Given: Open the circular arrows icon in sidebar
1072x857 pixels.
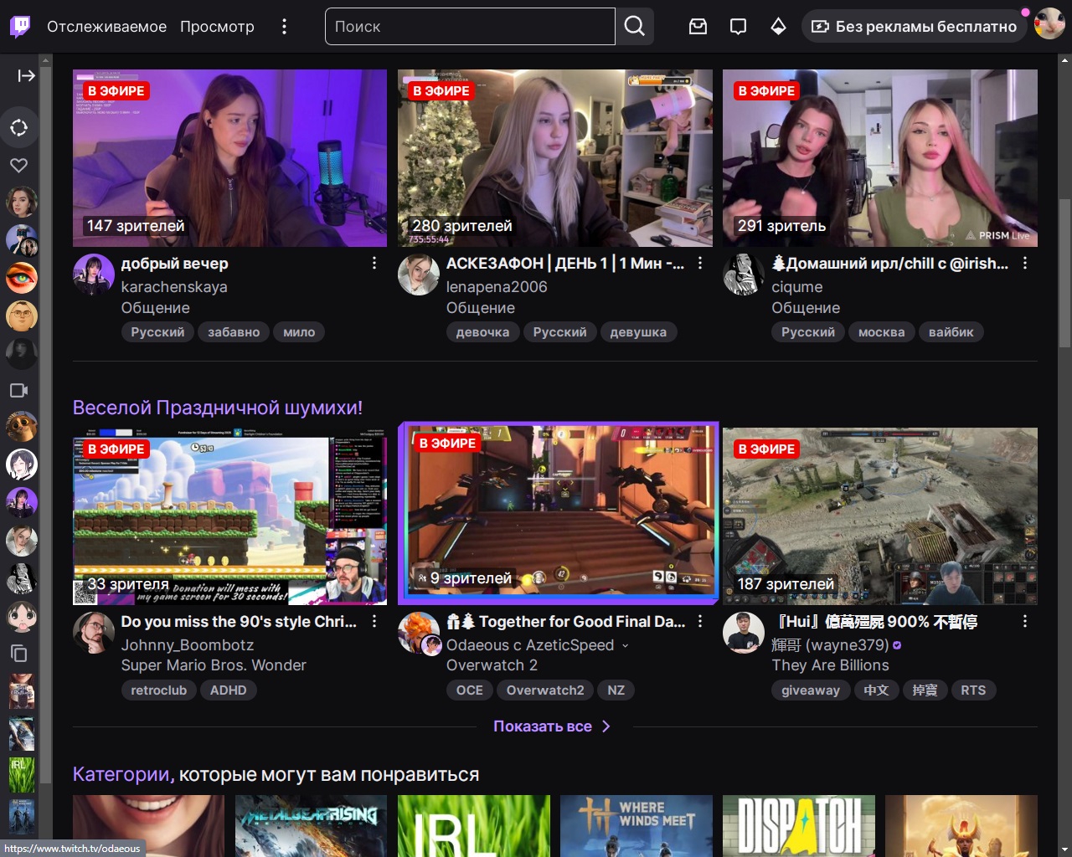Looking at the screenshot, I should click(19, 128).
